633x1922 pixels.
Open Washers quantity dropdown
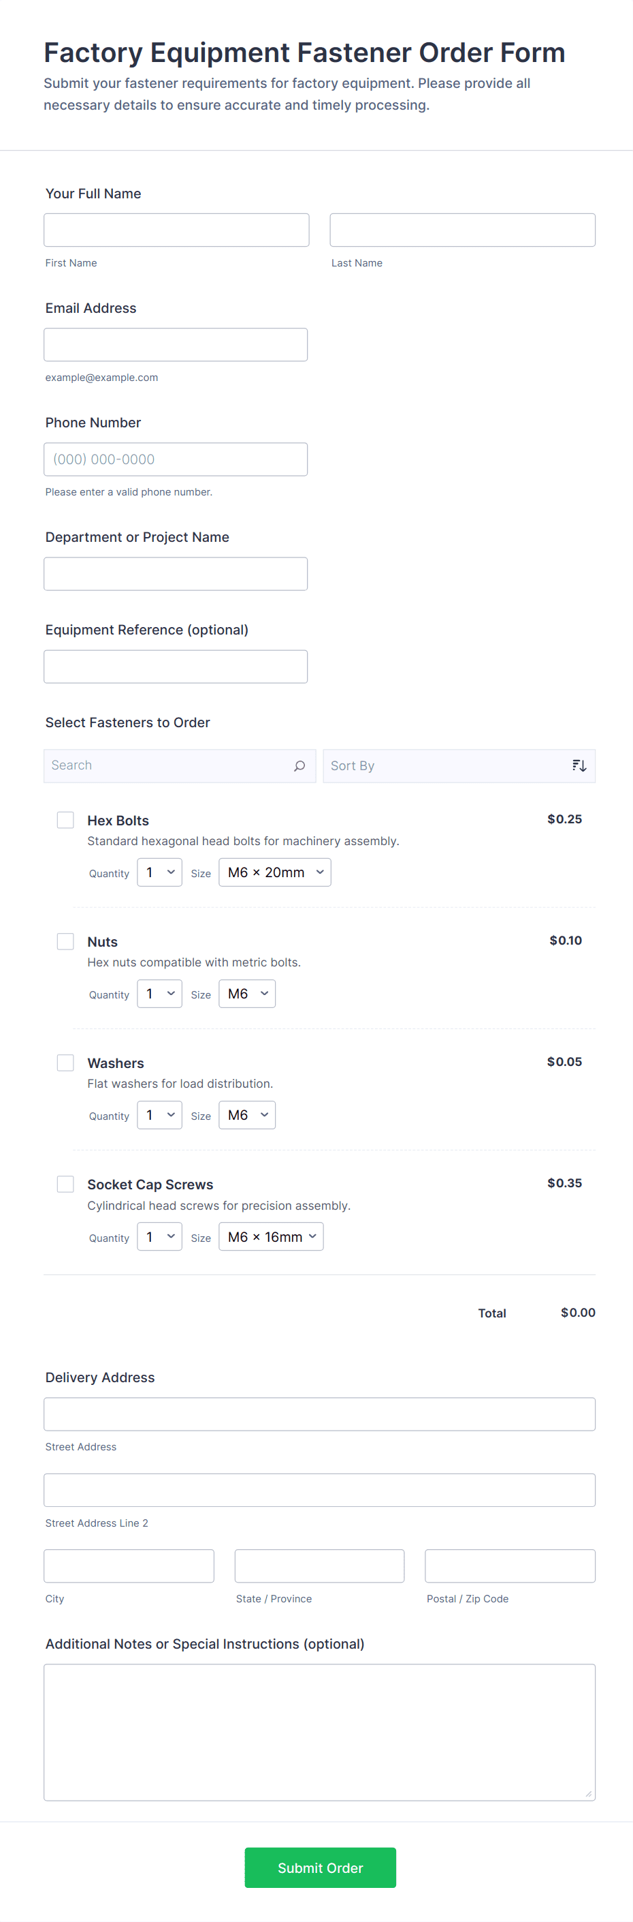(159, 1115)
